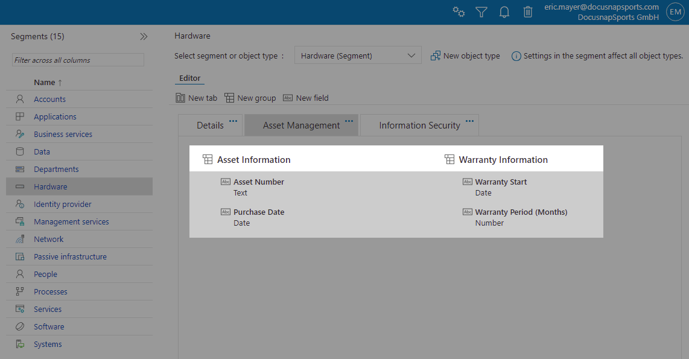
Task: Click the New group button
Action: click(x=250, y=98)
